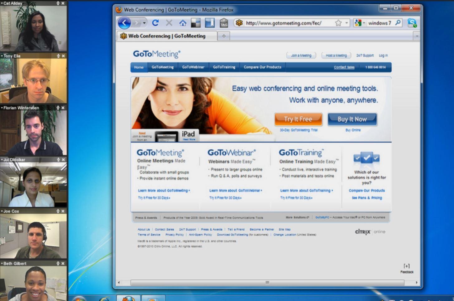Click the Buy Online link
Viewport: 454px width, 301px height.
(353, 130)
